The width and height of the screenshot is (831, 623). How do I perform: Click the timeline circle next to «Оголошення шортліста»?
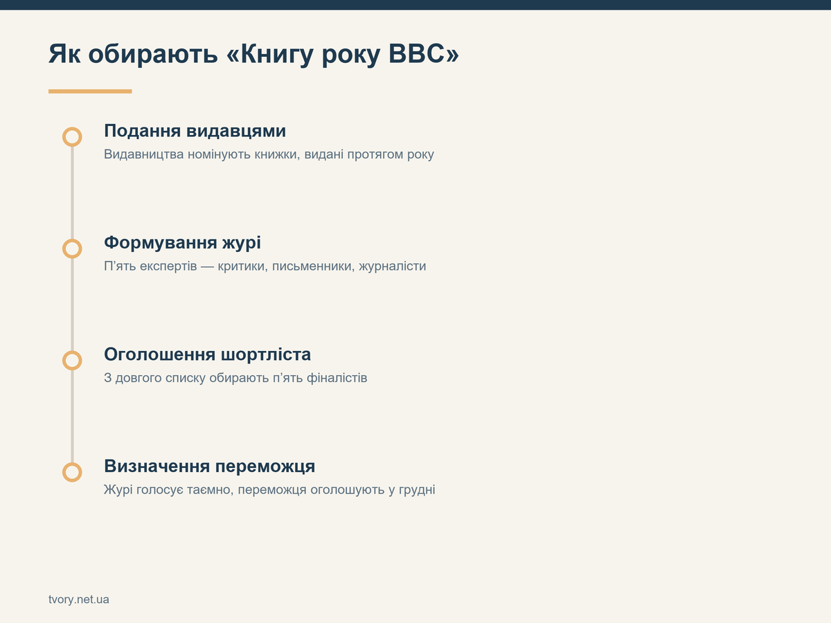click(72, 360)
